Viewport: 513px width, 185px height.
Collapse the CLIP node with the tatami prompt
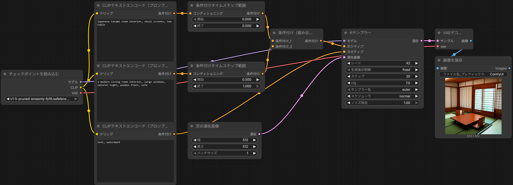coord(98,5)
